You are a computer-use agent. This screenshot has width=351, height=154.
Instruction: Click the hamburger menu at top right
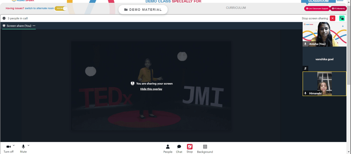tap(340, 1)
